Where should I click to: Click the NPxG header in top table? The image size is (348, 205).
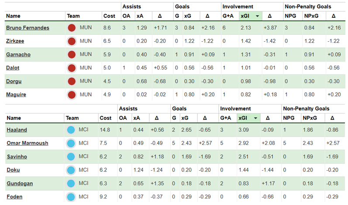coord(308,16)
